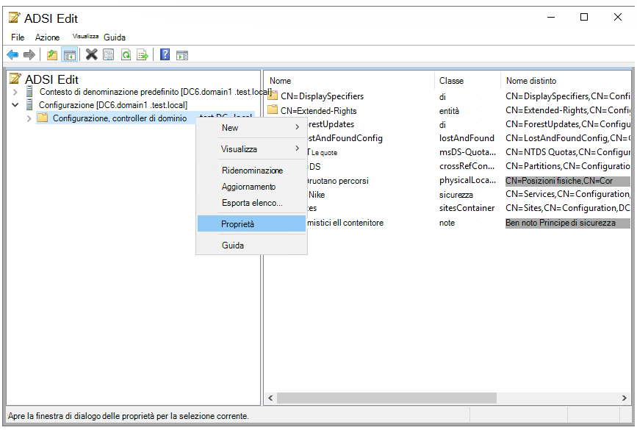Refresh the view with the green refresh icon
Screen dimensions: 637x430
(126, 54)
